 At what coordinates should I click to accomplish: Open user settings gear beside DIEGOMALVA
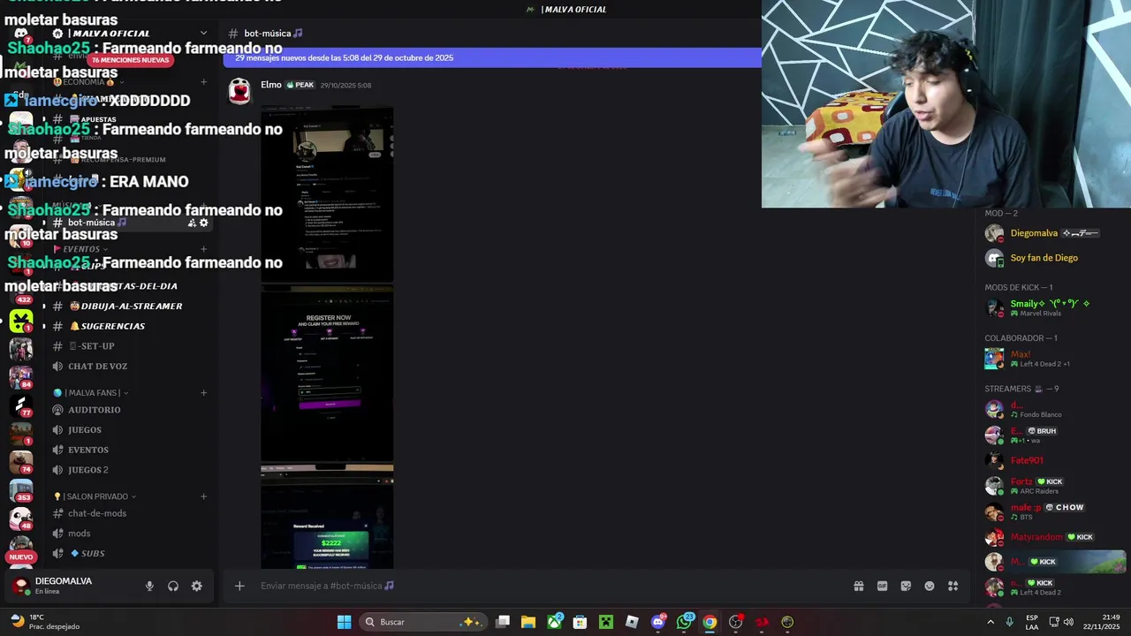pyautogui.click(x=197, y=586)
